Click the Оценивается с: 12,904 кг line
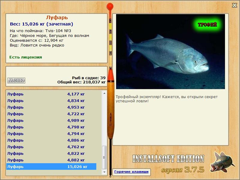 click(37, 40)
